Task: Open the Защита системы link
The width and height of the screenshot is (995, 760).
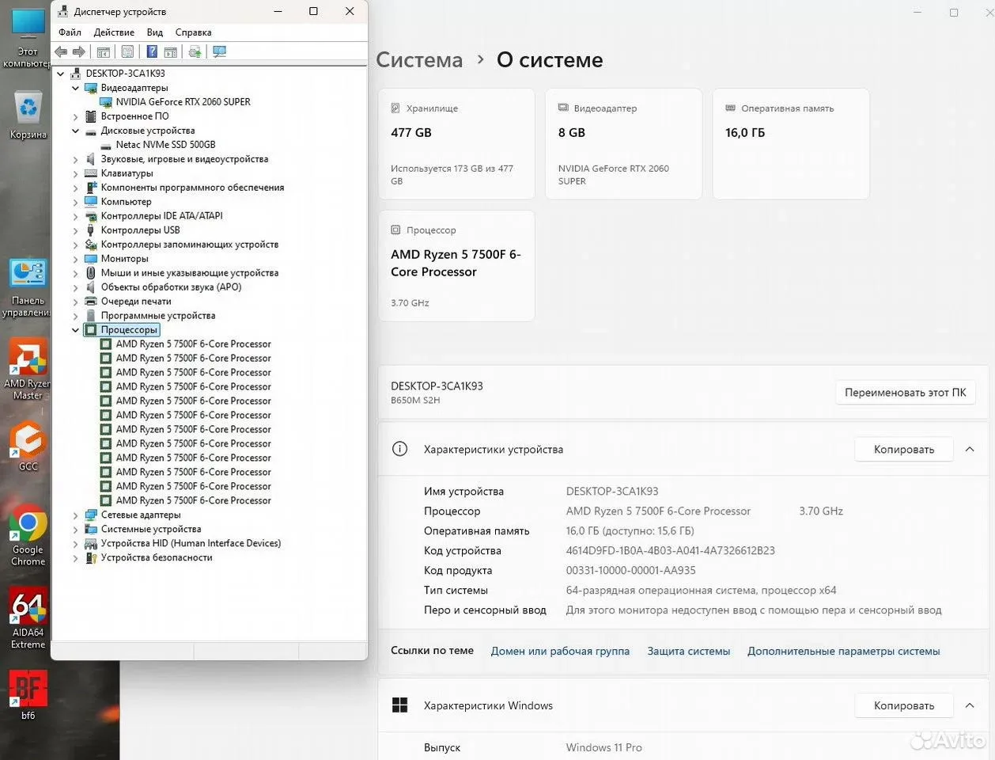Action: [x=689, y=651]
